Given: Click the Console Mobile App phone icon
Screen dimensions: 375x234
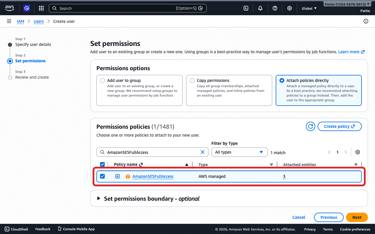Looking at the screenshot, I should pos(60,229).
